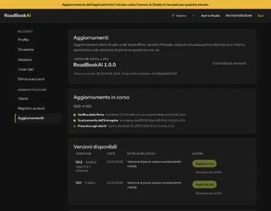
Task: Click the date in the 1.0.2 row
Action: pos(115,162)
